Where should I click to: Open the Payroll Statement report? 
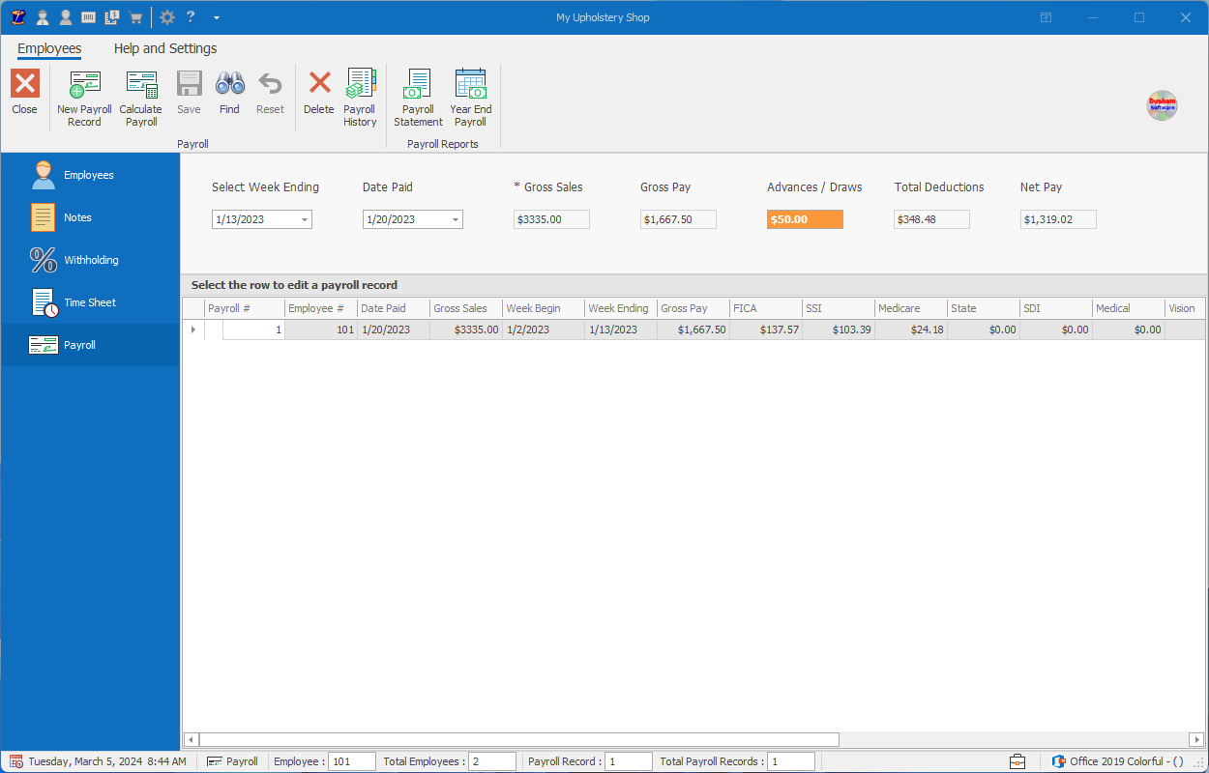[x=417, y=95]
